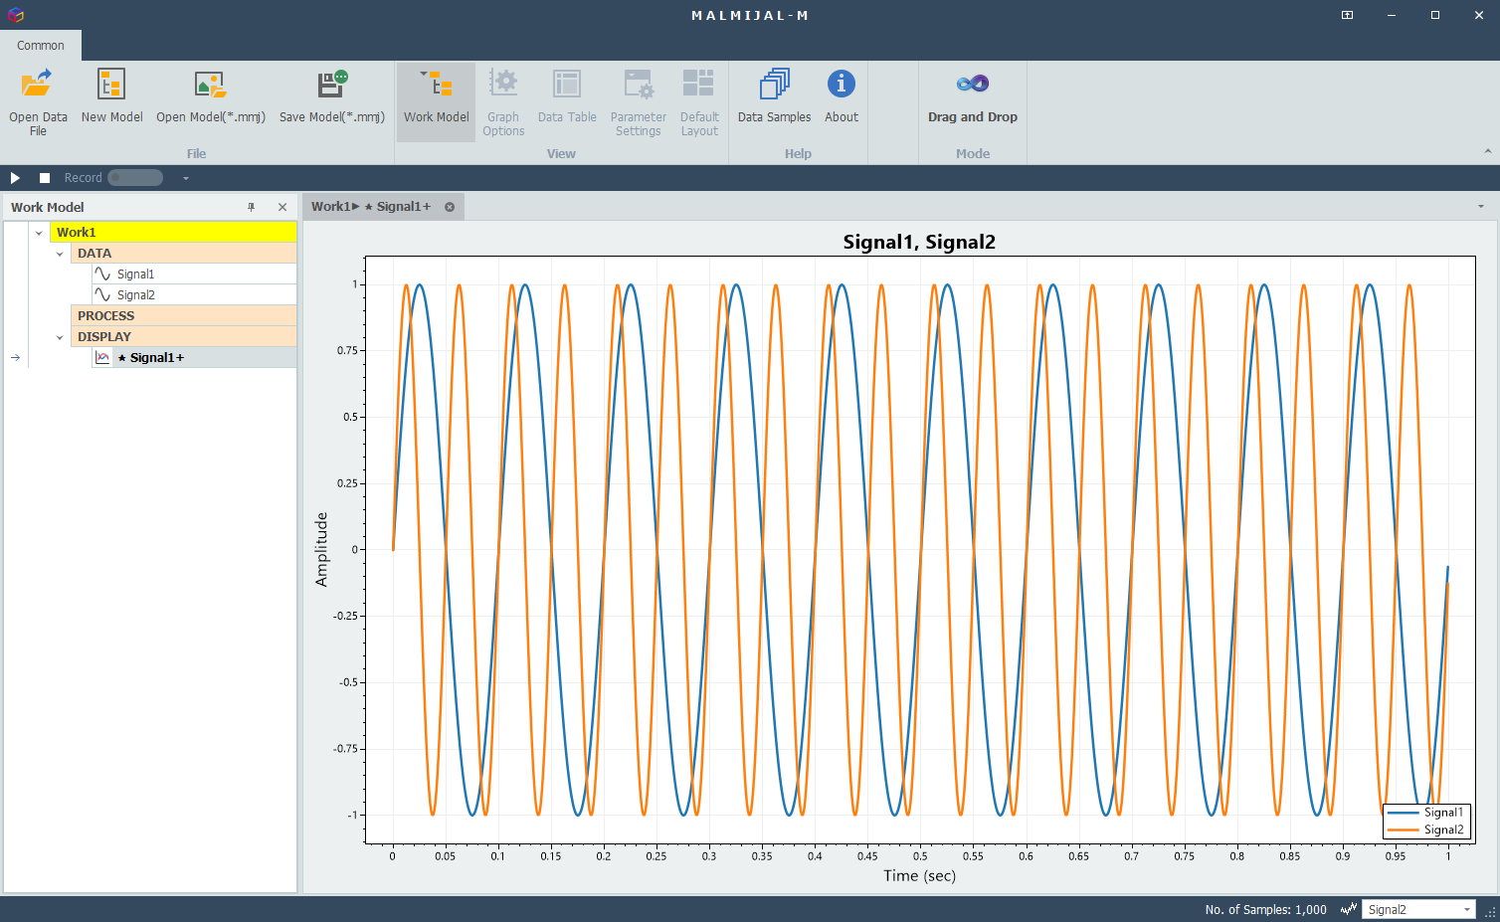Click the Open Data File icon

(x=37, y=84)
